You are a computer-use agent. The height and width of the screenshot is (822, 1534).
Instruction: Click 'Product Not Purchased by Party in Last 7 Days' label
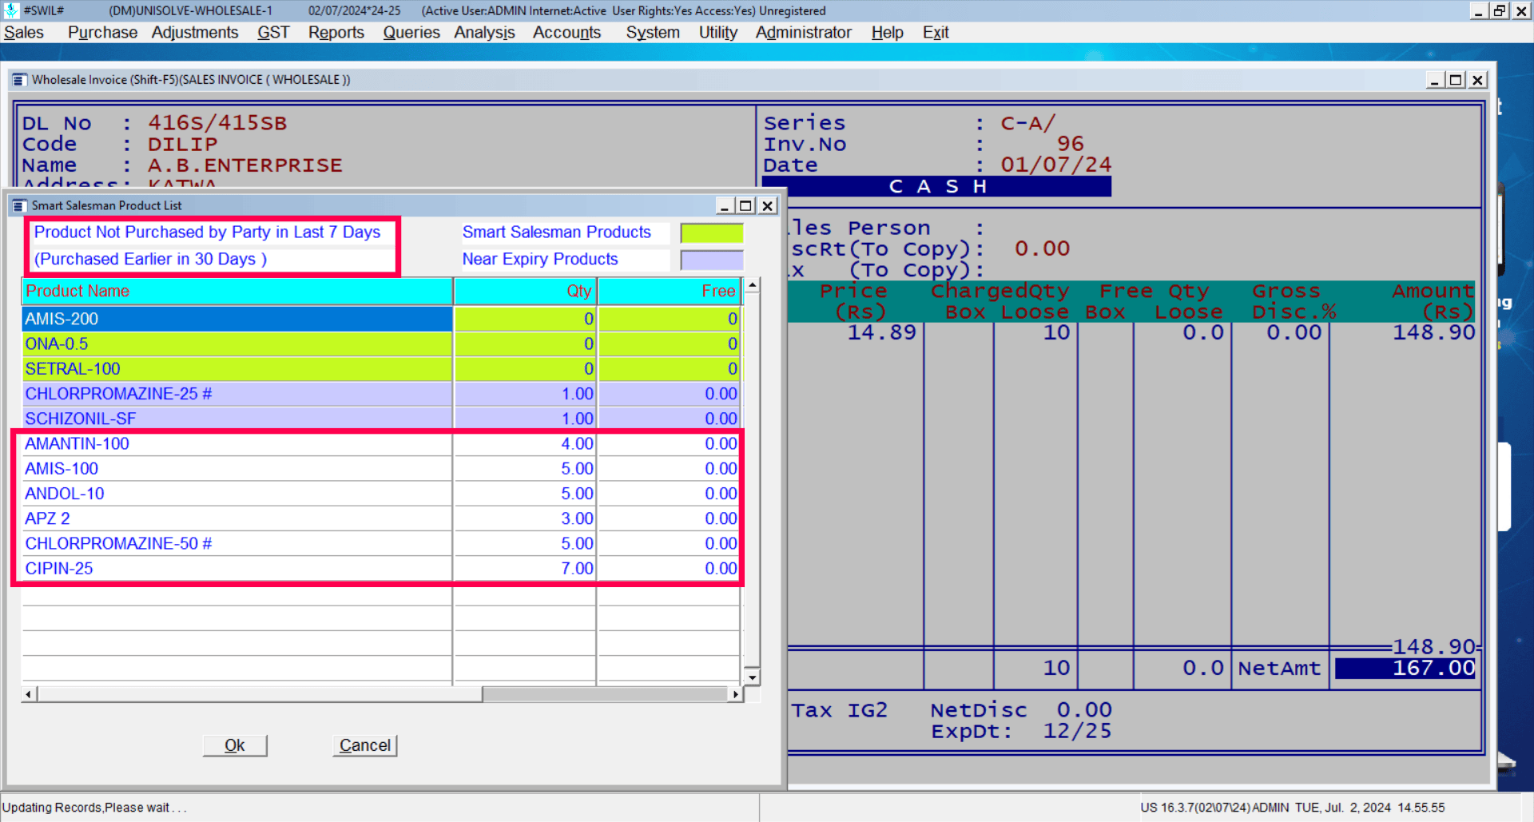pos(207,232)
